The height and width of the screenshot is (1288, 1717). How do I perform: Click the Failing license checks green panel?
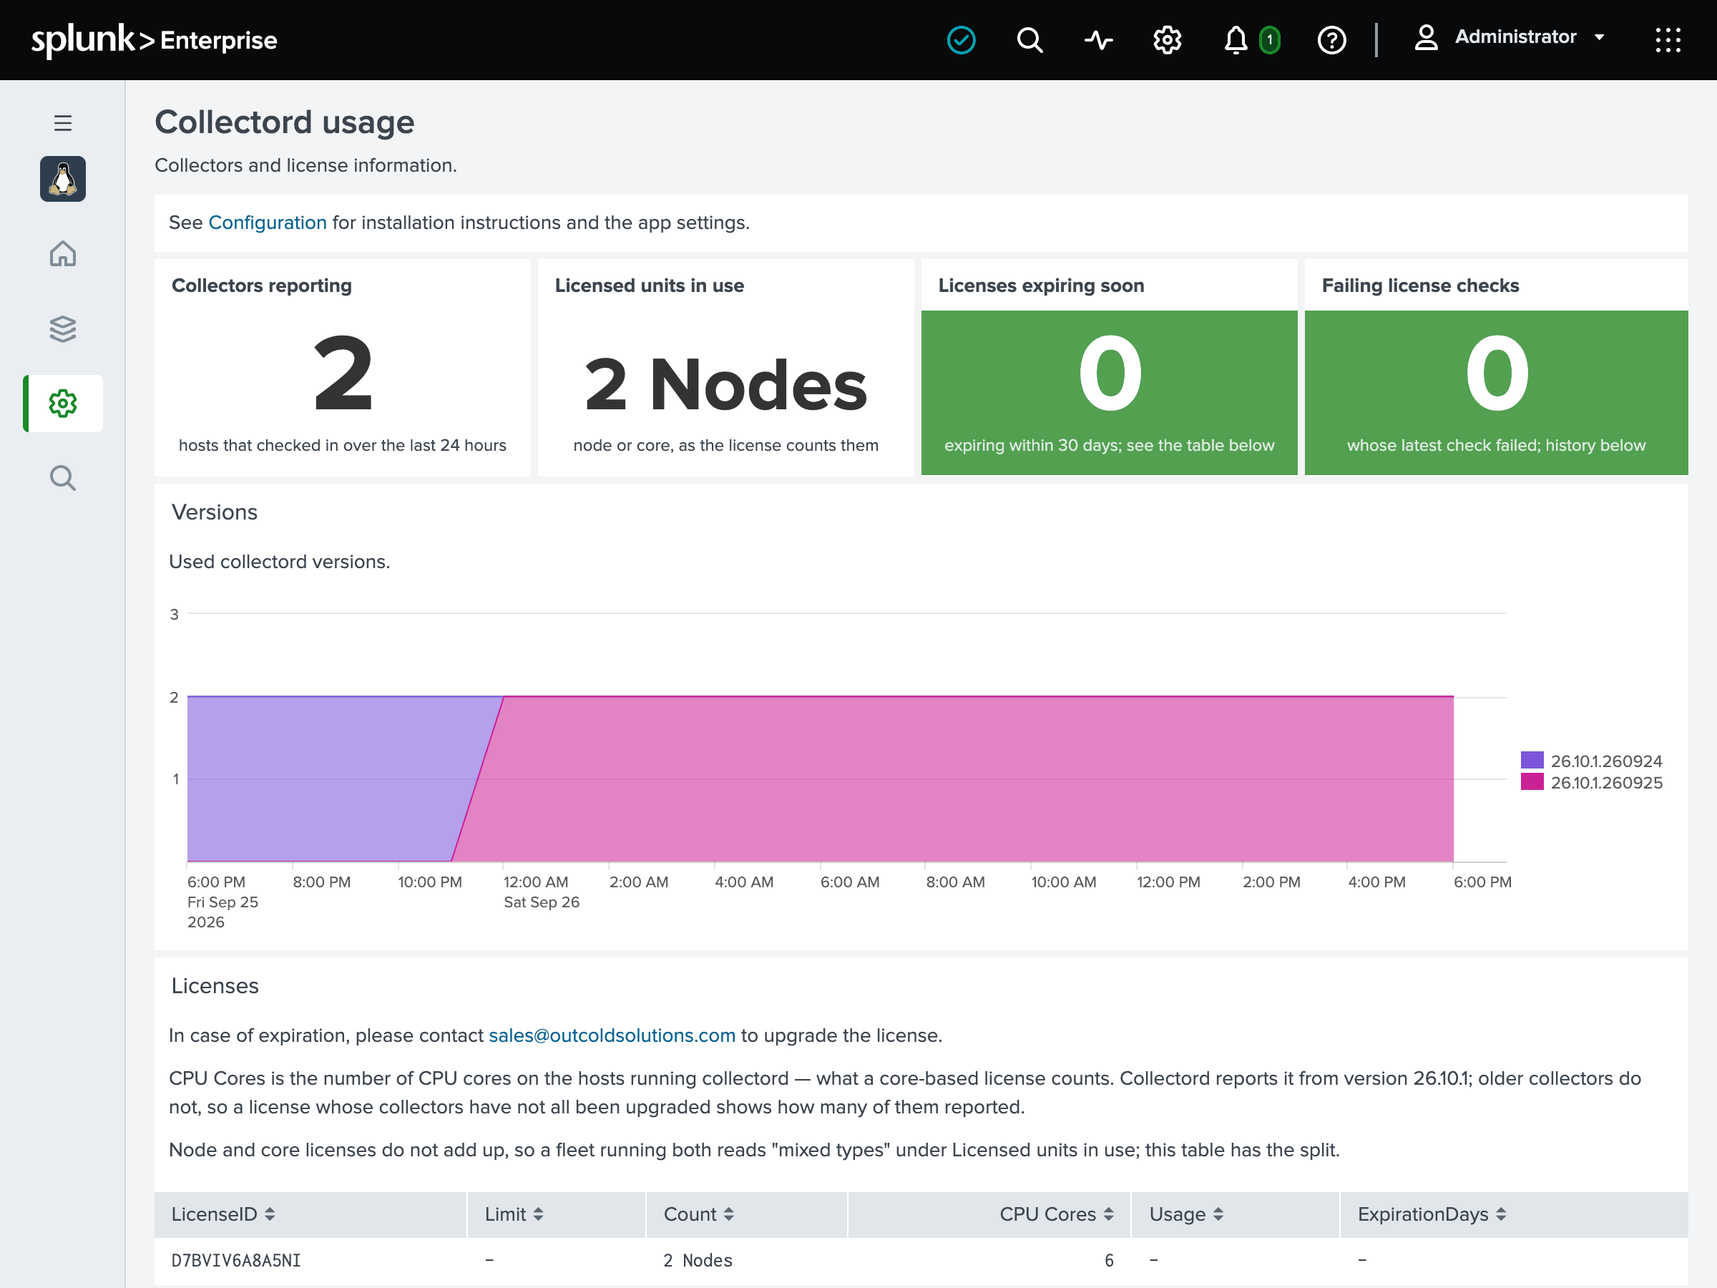coord(1496,392)
